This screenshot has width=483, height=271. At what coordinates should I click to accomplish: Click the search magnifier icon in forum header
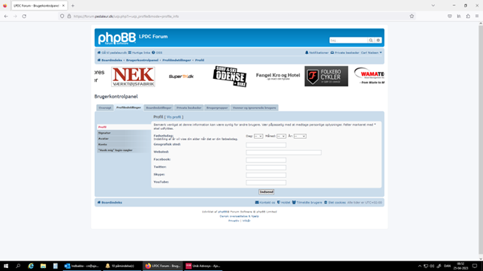(x=371, y=41)
